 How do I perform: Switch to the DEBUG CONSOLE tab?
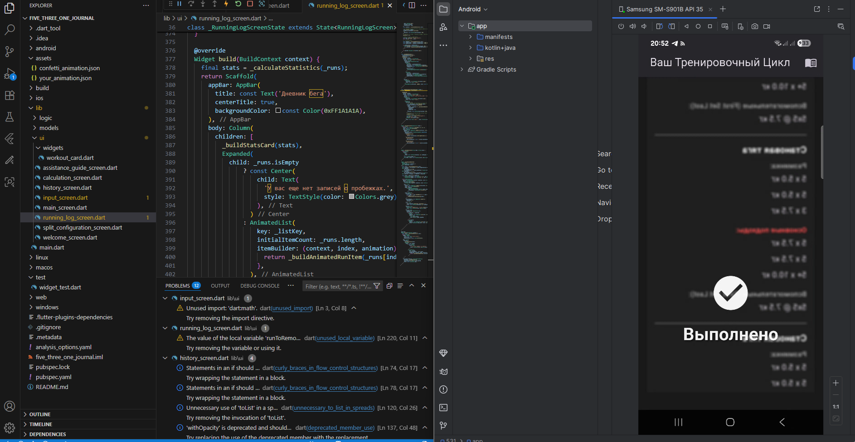(x=260, y=286)
